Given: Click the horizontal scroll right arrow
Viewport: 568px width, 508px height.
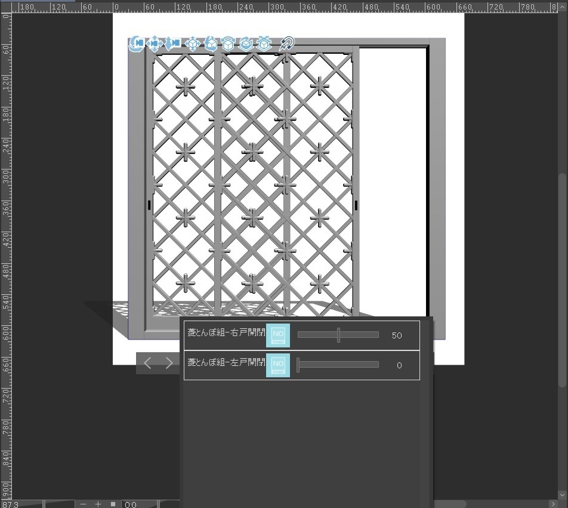Looking at the screenshot, I should (x=552, y=504).
